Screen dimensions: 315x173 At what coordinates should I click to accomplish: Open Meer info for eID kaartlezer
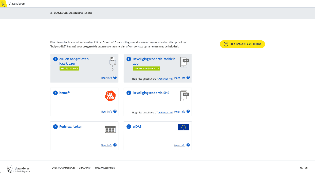click(106, 78)
